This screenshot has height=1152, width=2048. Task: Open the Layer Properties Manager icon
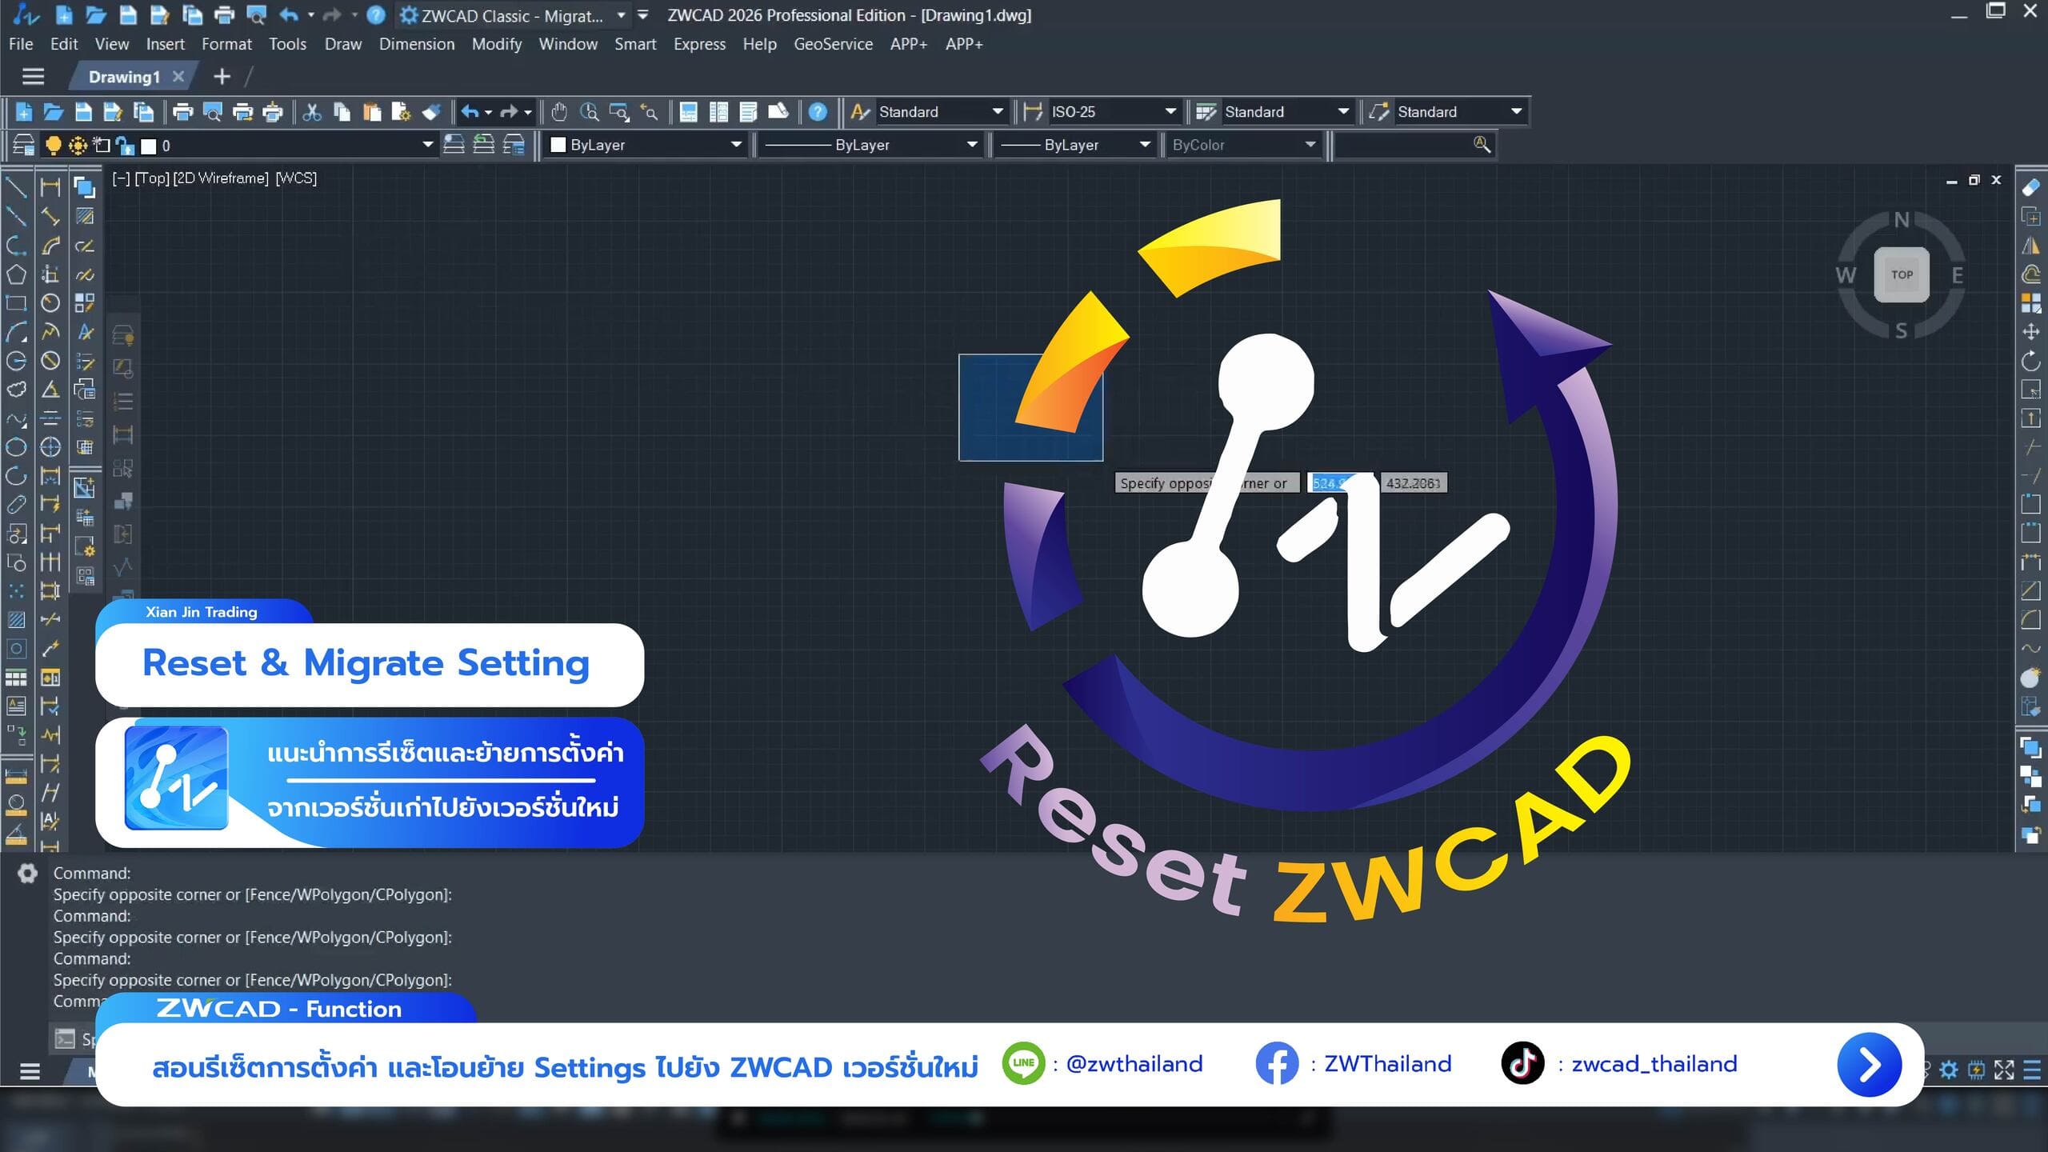25,145
